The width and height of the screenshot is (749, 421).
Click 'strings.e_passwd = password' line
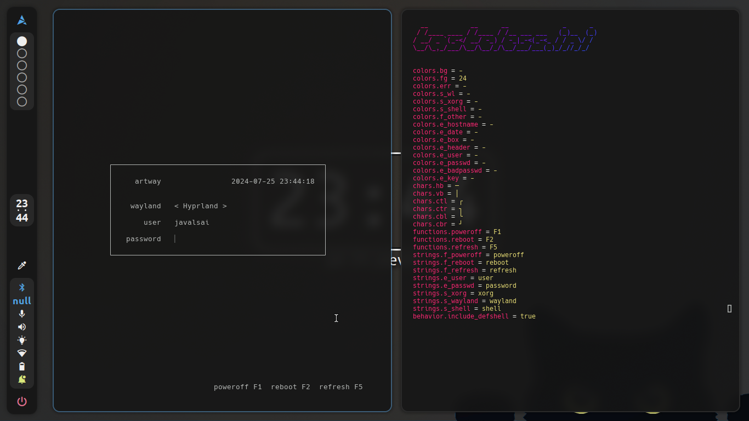pos(464,286)
